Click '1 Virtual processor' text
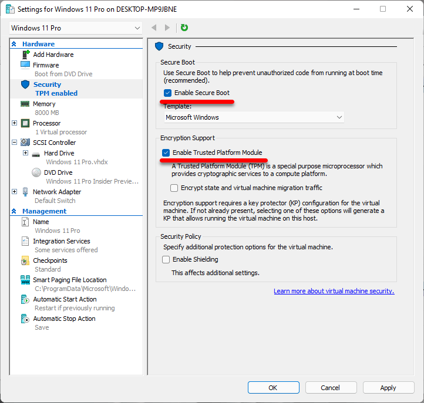 click(x=61, y=132)
